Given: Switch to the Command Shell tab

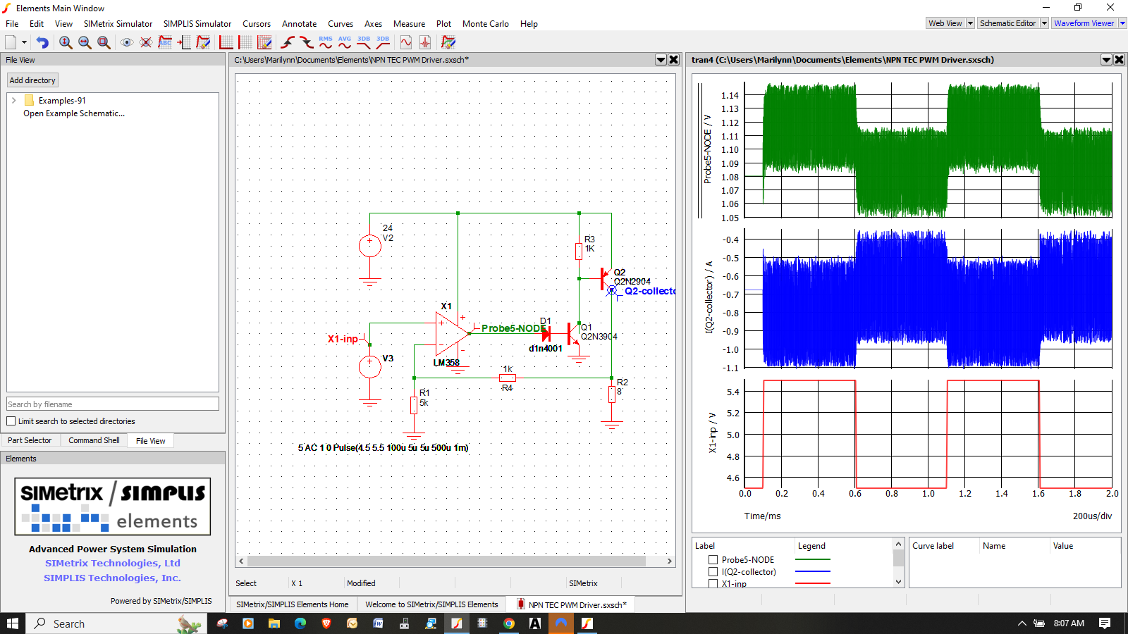Looking at the screenshot, I should click(94, 440).
